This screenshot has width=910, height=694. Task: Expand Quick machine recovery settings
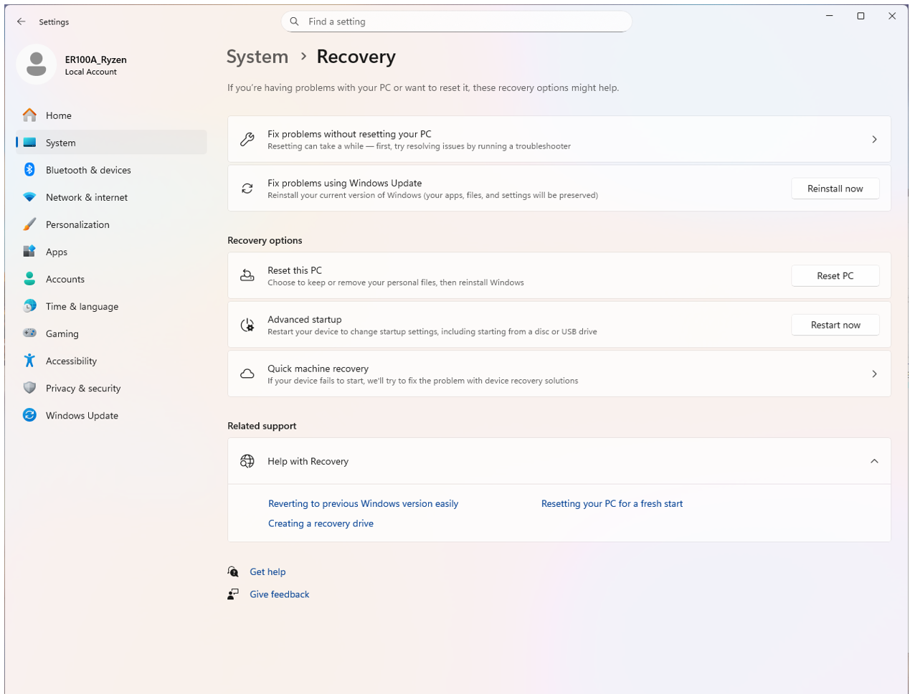click(874, 374)
